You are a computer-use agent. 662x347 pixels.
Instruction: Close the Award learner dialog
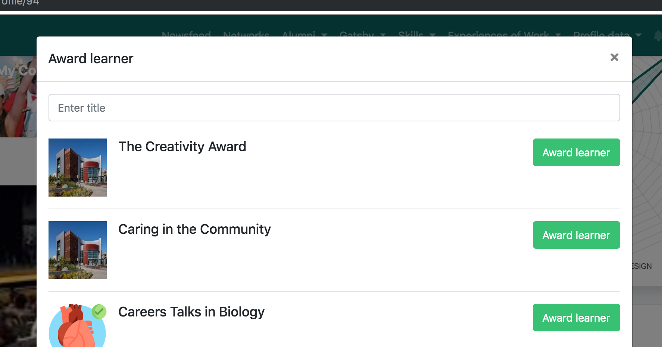614,57
